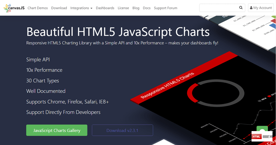276x145 pixels.
Task: Click the '10x Performance' feature text
Action: pyautogui.click(x=44, y=70)
